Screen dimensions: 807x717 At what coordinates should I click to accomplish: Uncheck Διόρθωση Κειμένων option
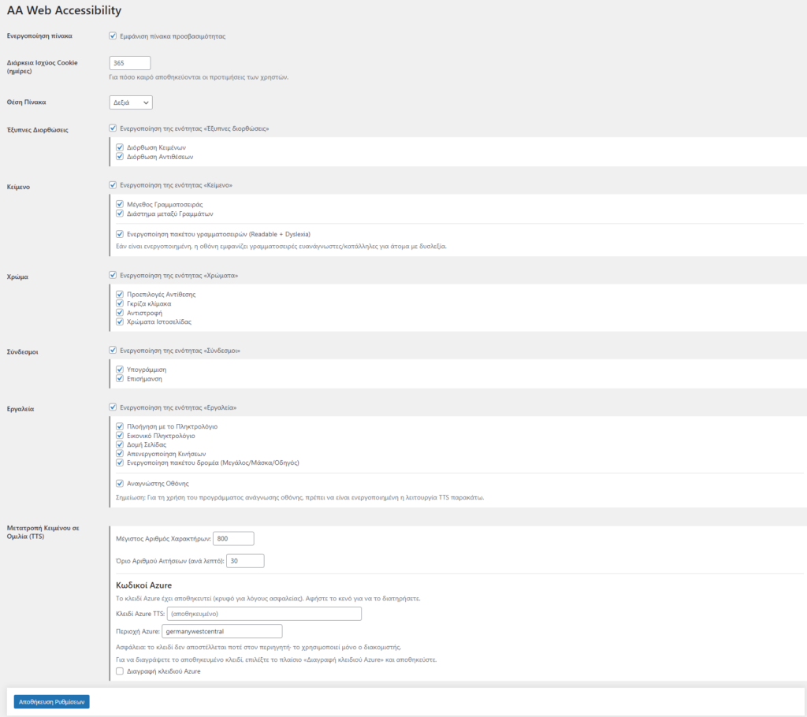[120, 147]
